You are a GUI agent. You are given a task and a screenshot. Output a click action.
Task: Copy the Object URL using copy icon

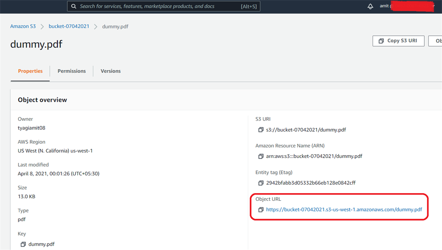pyautogui.click(x=261, y=209)
